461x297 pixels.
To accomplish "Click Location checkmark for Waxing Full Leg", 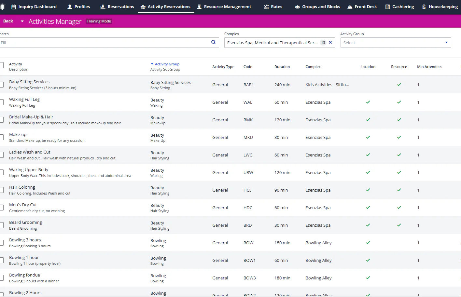I will tap(368, 102).
